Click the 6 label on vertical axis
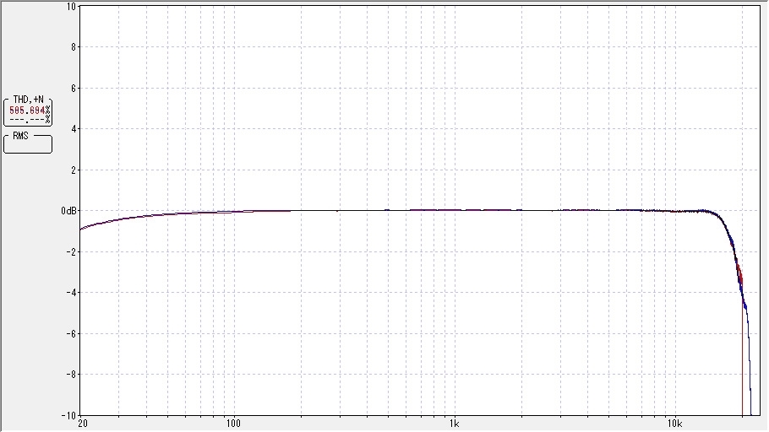The width and height of the screenshot is (769, 432). (74, 88)
